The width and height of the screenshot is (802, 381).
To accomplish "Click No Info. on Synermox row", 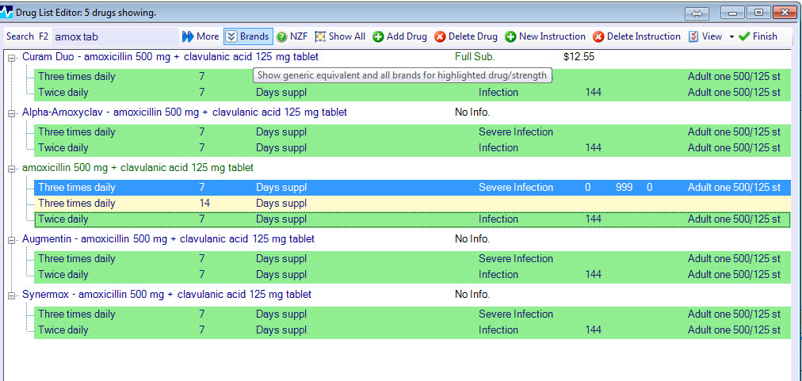I will click(472, 295).
